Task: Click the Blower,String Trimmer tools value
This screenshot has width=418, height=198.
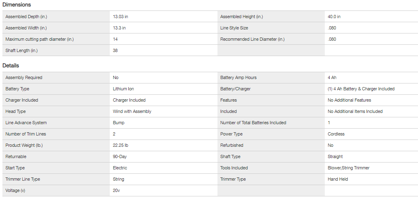Action: click(x=349, y=168)
